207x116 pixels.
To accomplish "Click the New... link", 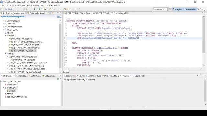I will click(x=59, y=17).
